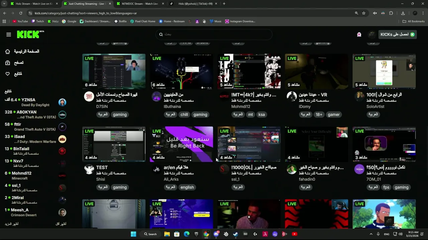Image resolution: width=428 pixels, height=240 pixels.
Task: Switch to M7MDOC Stream browser tab
Action: (140, 4)
